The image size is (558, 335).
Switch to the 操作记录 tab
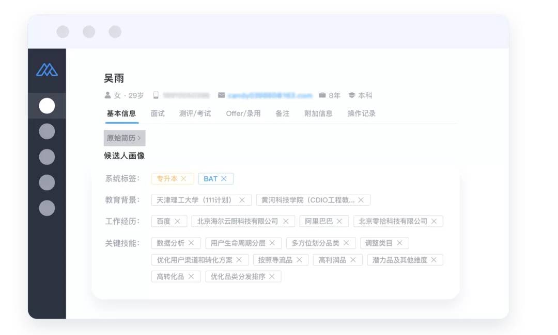(x=361, y=113)
